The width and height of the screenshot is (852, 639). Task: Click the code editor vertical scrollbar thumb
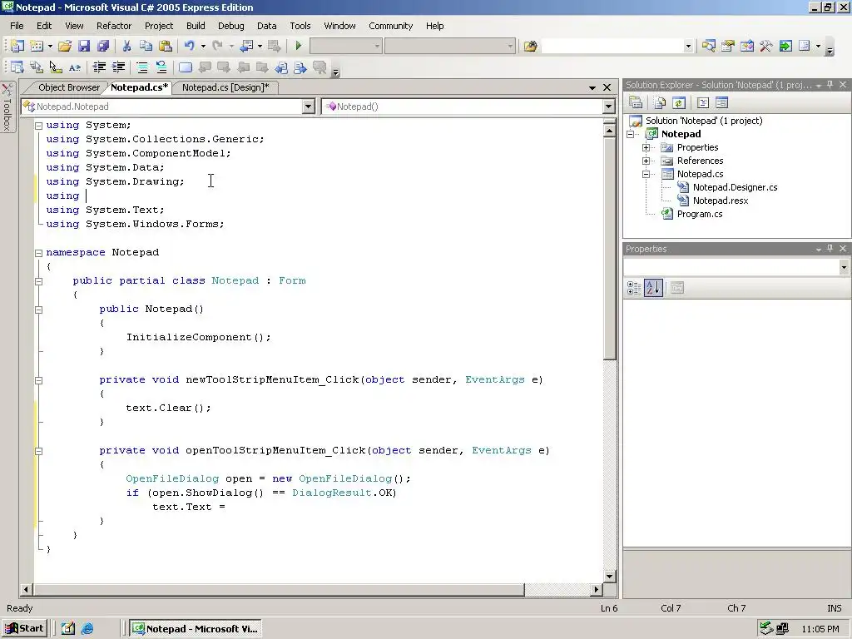tap(609, 248)
